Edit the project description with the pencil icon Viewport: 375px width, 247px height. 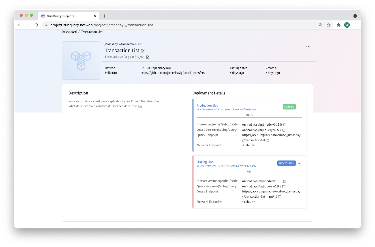(x=140, y=106)
